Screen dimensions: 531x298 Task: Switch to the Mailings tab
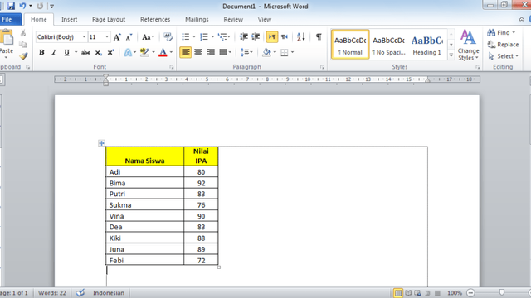(x=197, y=19)
